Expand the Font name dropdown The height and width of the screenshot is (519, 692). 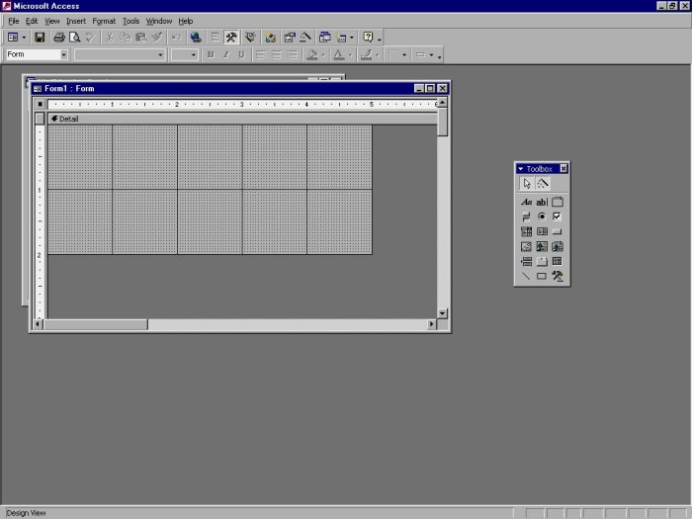pyautogui.click(x=161, y=55)
